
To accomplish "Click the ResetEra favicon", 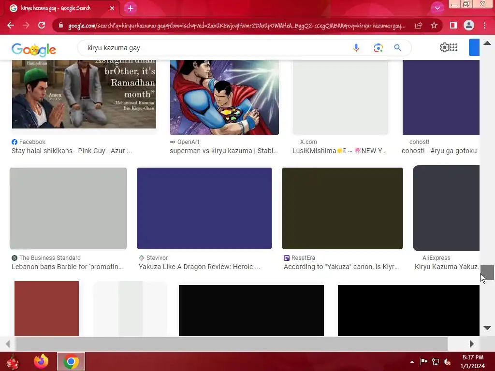I will (x=287, y=258).
